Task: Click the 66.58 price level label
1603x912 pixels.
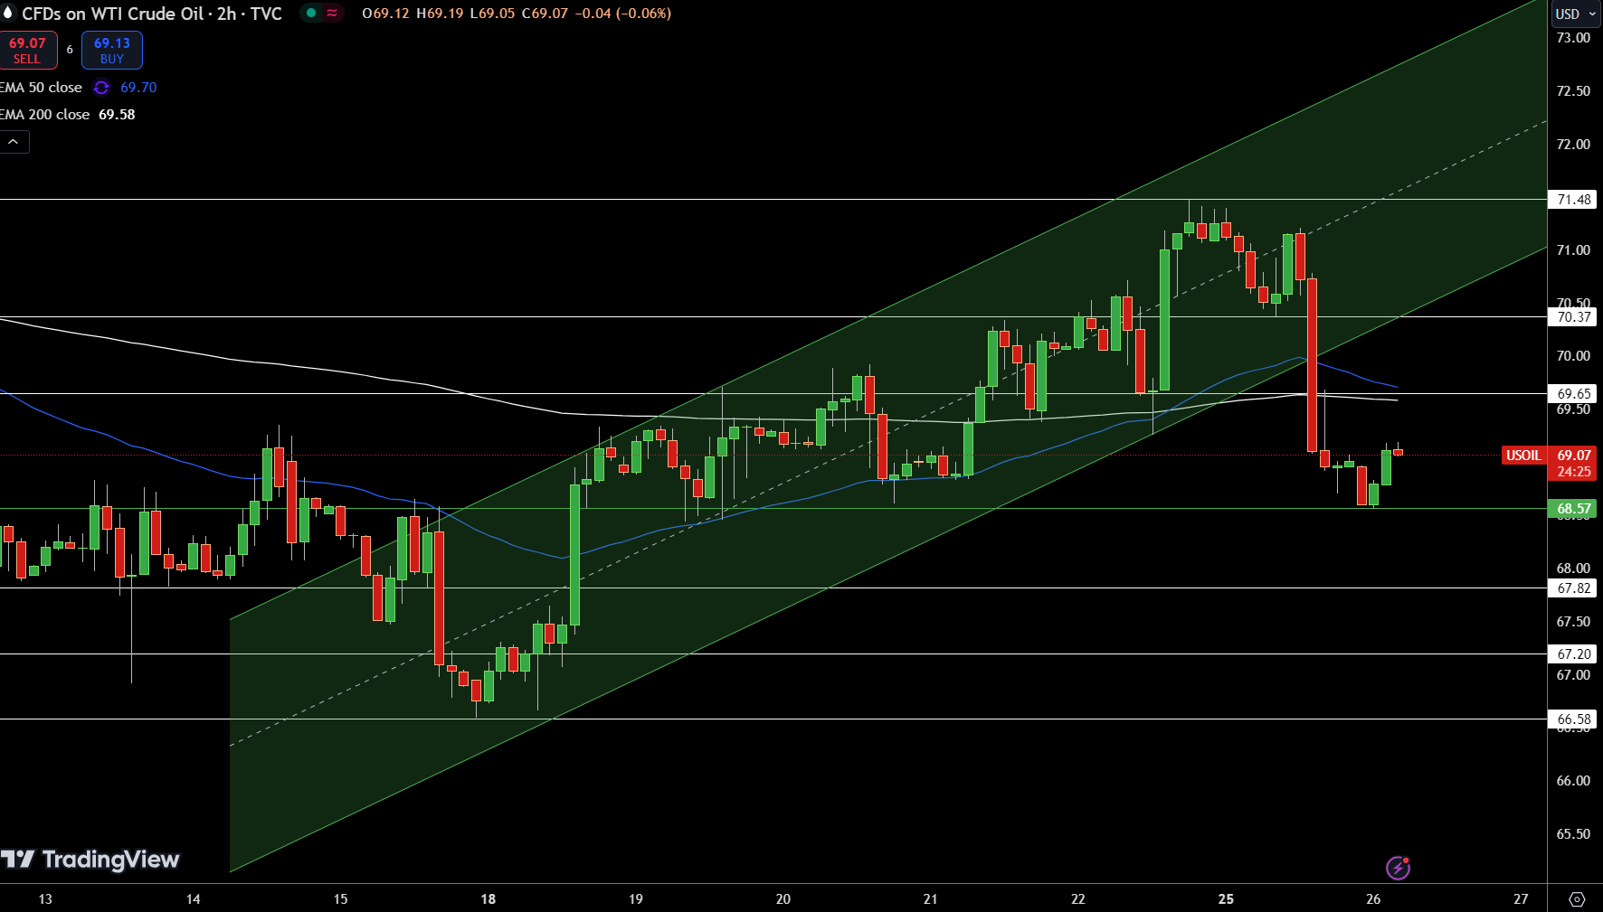Action: click(x=1574, y=719)
